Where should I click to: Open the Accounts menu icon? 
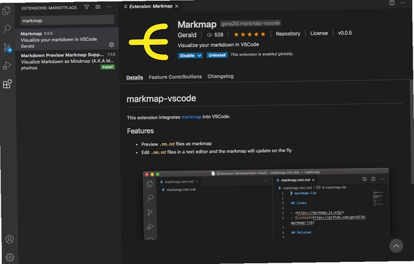tap(10, 239)
